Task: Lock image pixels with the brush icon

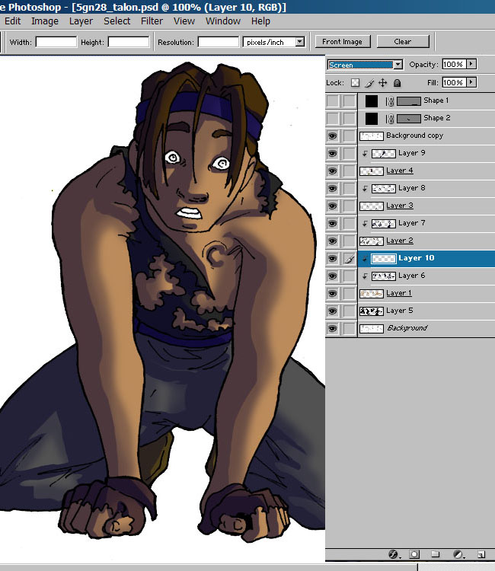Action: click(369, 83)
